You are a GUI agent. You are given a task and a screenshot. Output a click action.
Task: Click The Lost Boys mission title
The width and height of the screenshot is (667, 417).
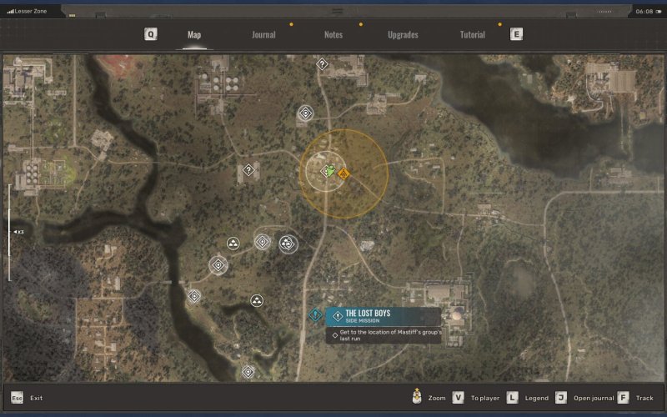coord(368,314)
